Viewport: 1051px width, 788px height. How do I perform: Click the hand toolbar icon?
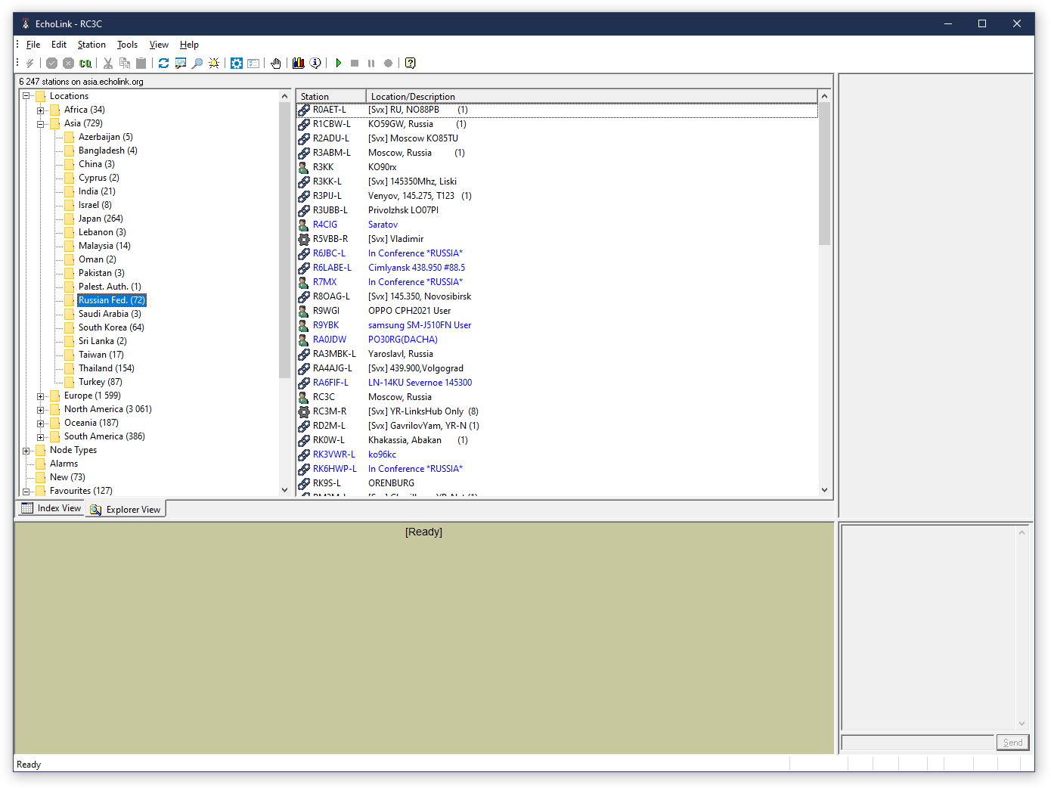[x=276, y=64]
